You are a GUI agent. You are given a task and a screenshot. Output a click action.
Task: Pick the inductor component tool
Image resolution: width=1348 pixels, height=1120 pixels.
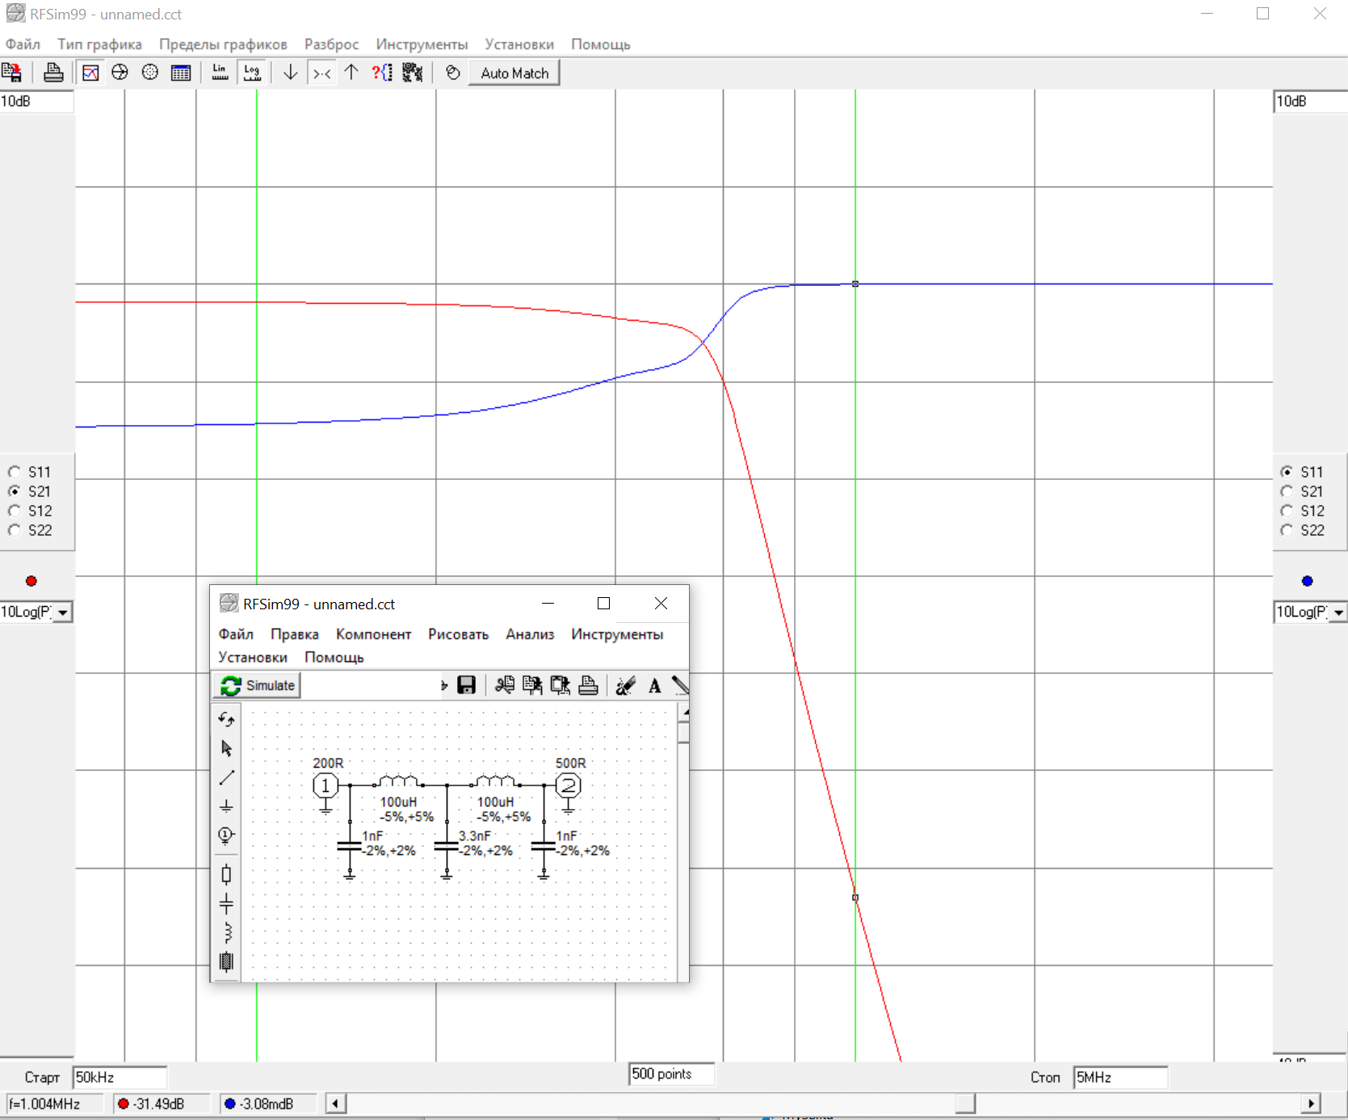pos(227,933)
